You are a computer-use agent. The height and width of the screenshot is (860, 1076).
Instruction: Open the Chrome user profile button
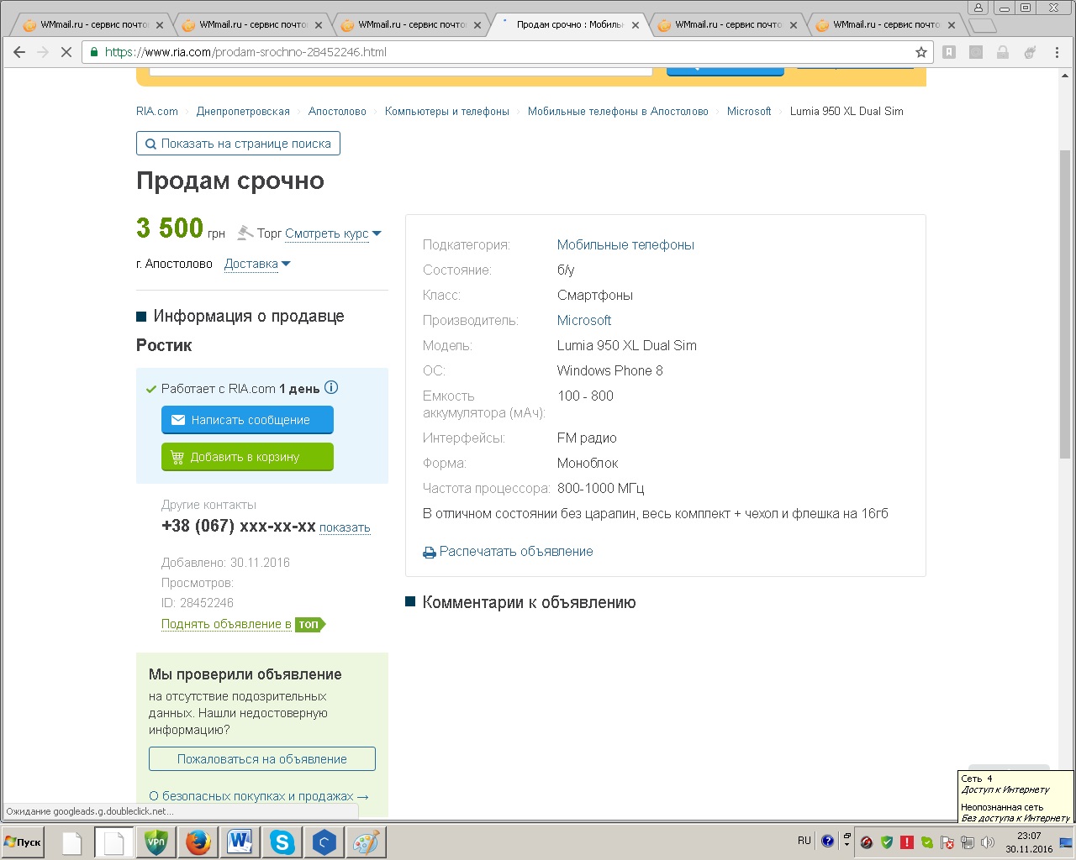pyautogui.click(x=978, y=8)
